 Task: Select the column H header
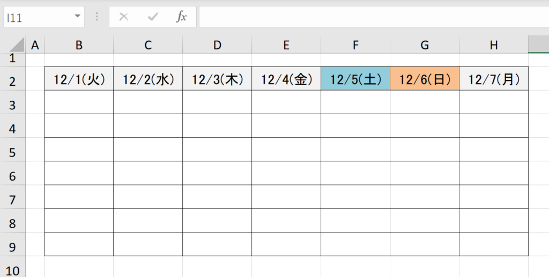pyautogui.click(x=494, y=46)
